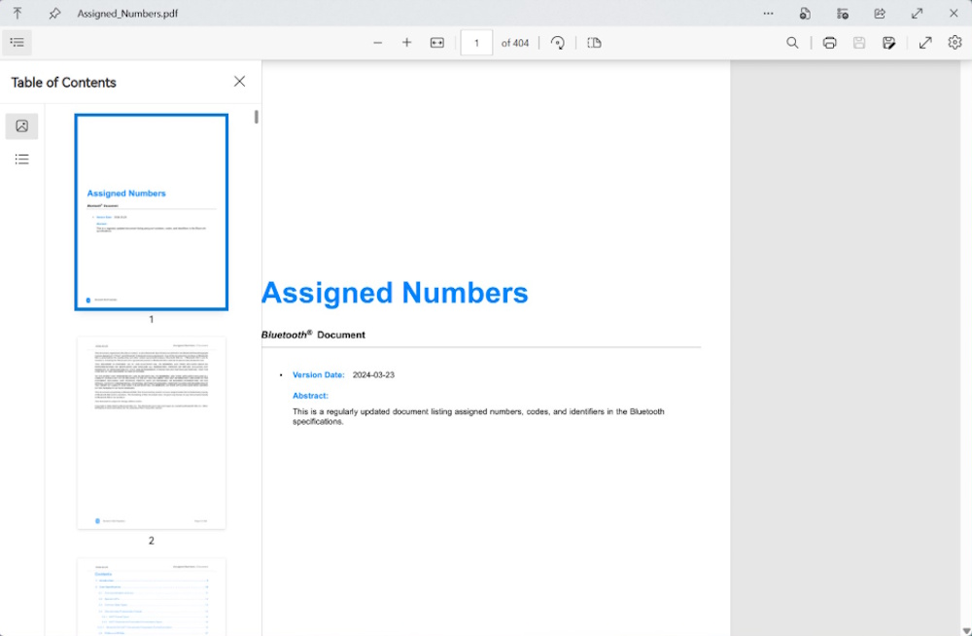
Task: Click the 'Abstract:' heading
Action: pyautogui.click(x=311, y=395)
